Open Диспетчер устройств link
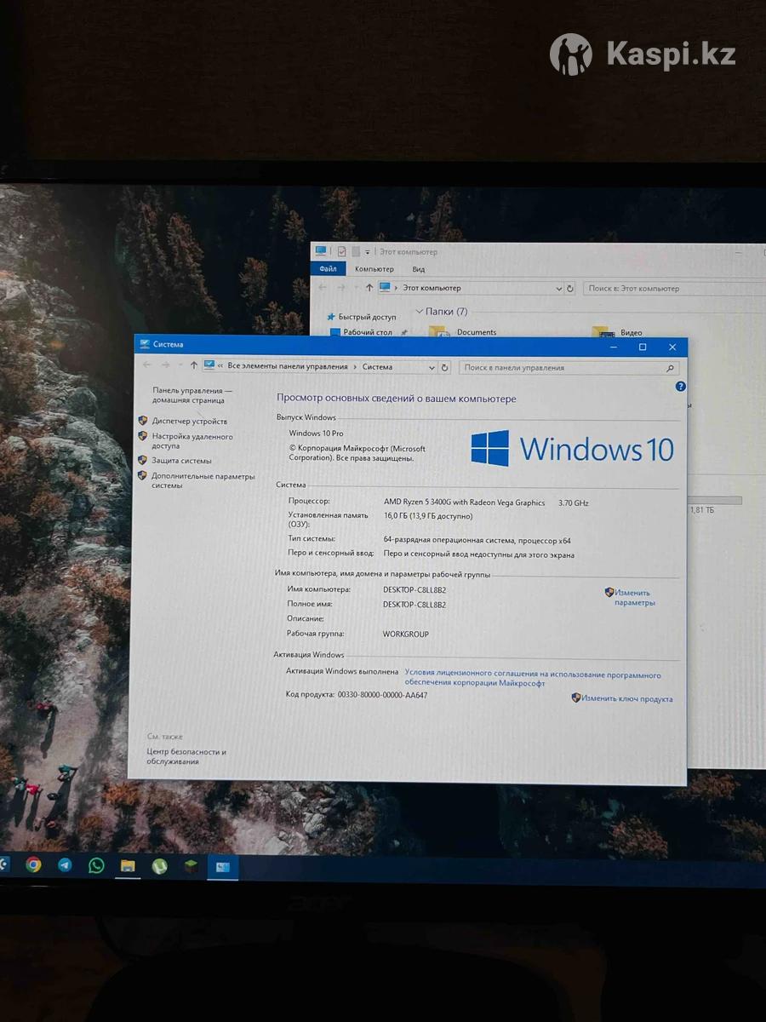This screenshot has height=1022, width=766. pyautogui.click(x=189, y=421)
